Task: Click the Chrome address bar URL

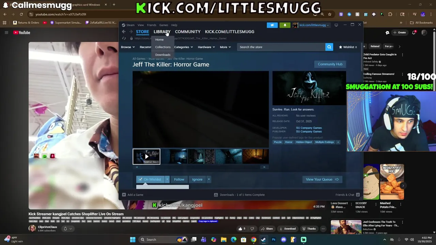Action: tap(61, 14)
